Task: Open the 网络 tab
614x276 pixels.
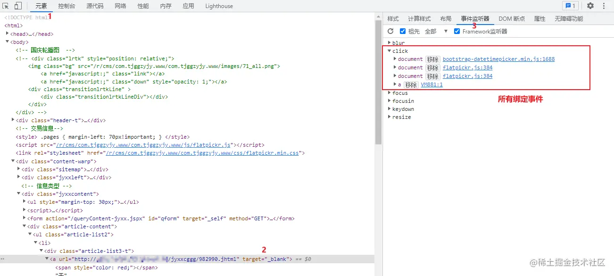Action: (120, 6)
